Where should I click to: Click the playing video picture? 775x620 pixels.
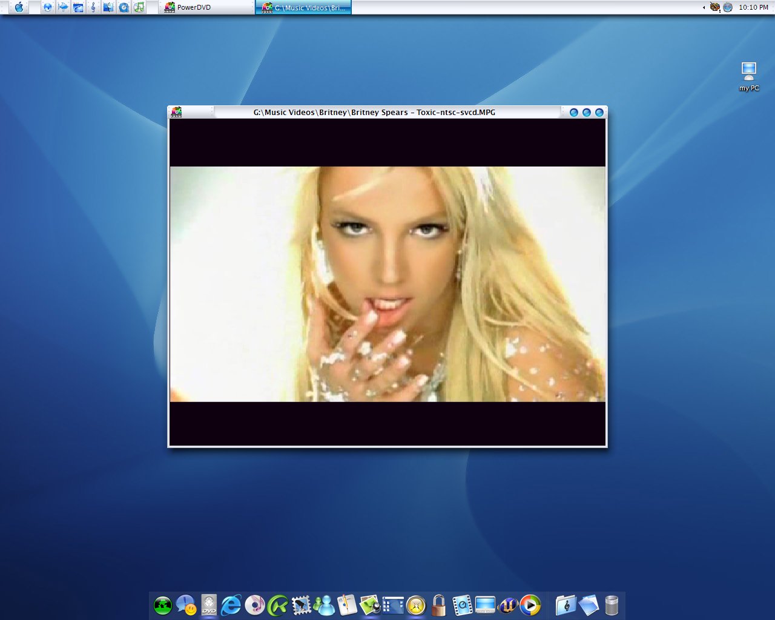pos(387,284)
